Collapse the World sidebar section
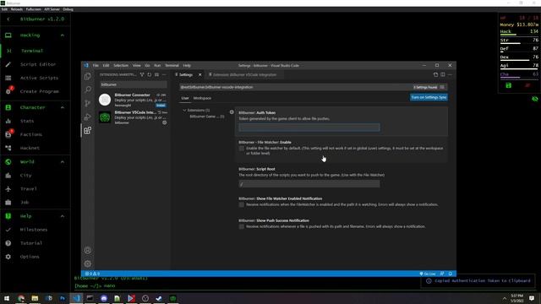The height and width of the screenshot is (304, 541). coord(63,162)
